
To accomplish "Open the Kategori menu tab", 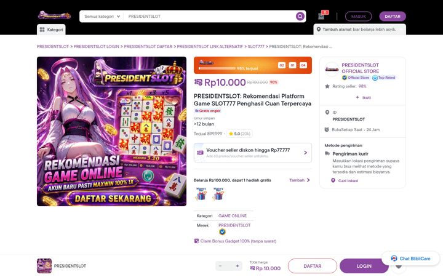I will [x=51, y=30].
